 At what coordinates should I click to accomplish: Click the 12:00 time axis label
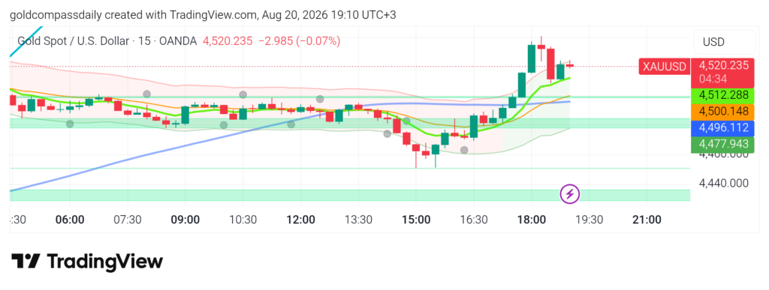coord(300,220)
